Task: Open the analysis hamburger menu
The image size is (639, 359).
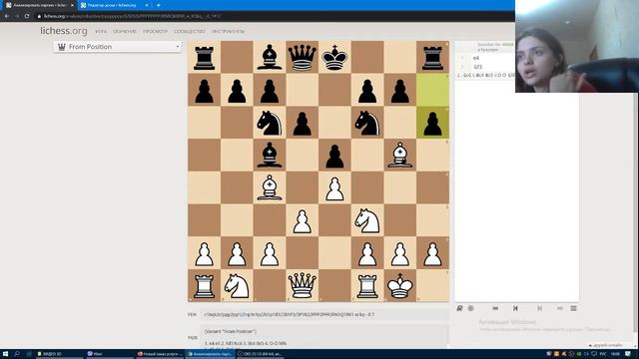Action: pyautogui.click(x=573, y=308)
